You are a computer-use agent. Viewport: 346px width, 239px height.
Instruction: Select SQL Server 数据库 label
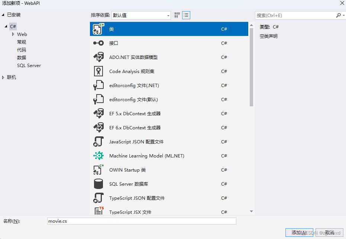pos(129,184)
